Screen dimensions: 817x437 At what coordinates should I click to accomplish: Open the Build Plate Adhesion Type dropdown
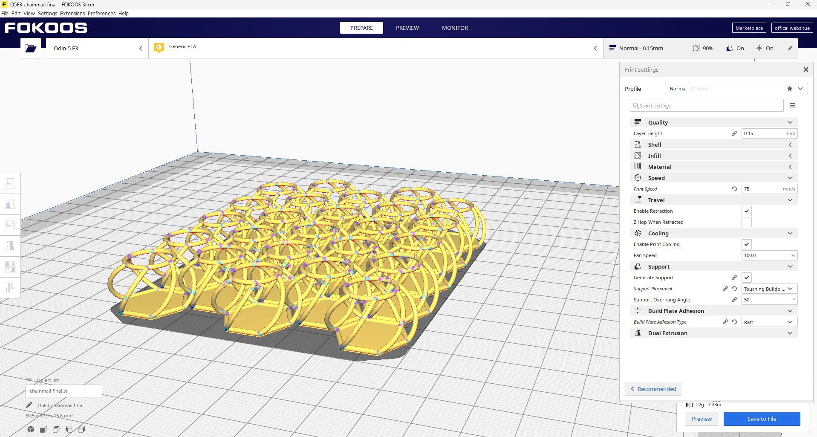(x=769, y=322)
